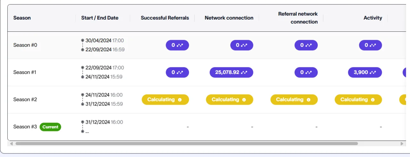Click points icon in Season #0 Successful Referrals badge

[180, 45]
